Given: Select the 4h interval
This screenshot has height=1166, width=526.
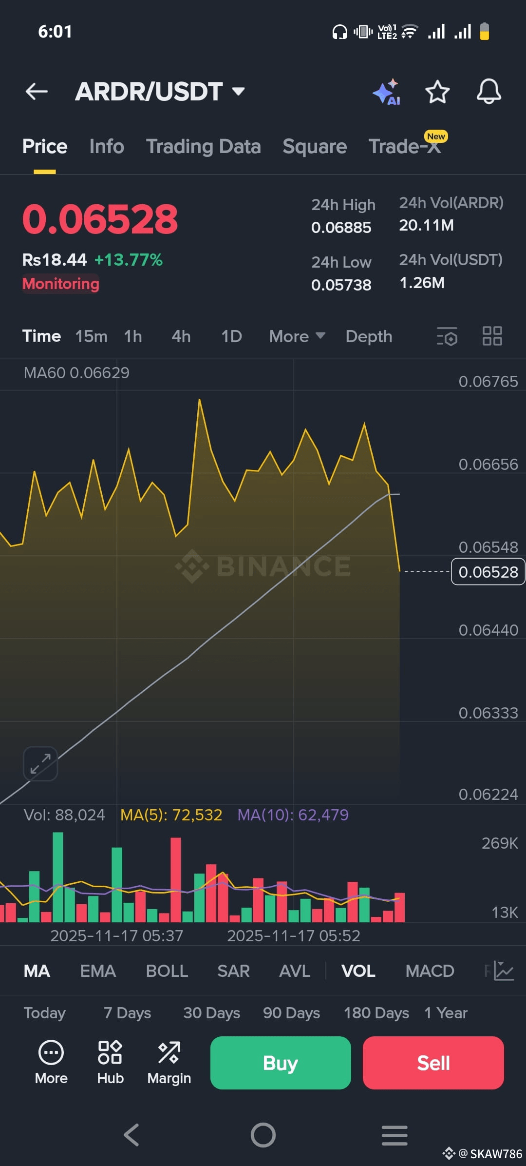Looking at the screenshot, I should 181,336.
